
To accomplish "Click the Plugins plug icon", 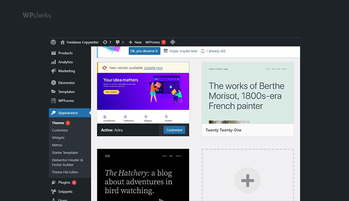I will (x=53, y=182).
